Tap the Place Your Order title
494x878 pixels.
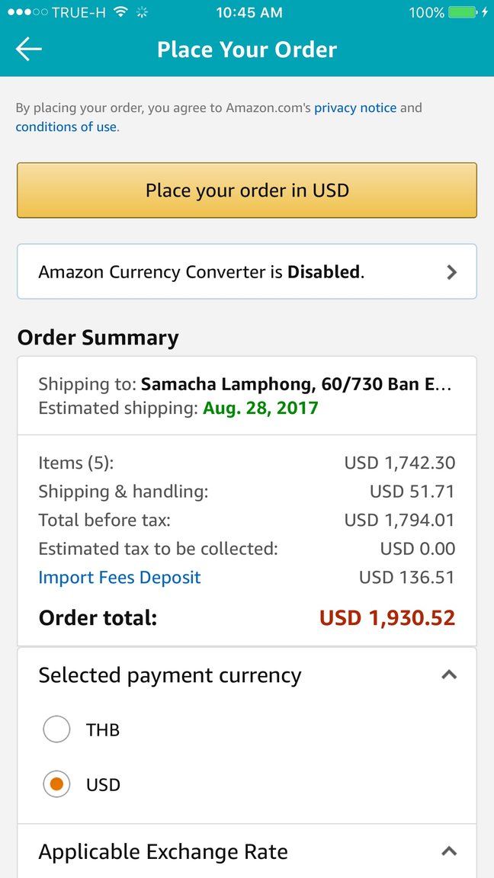click(x=247, y=50)
